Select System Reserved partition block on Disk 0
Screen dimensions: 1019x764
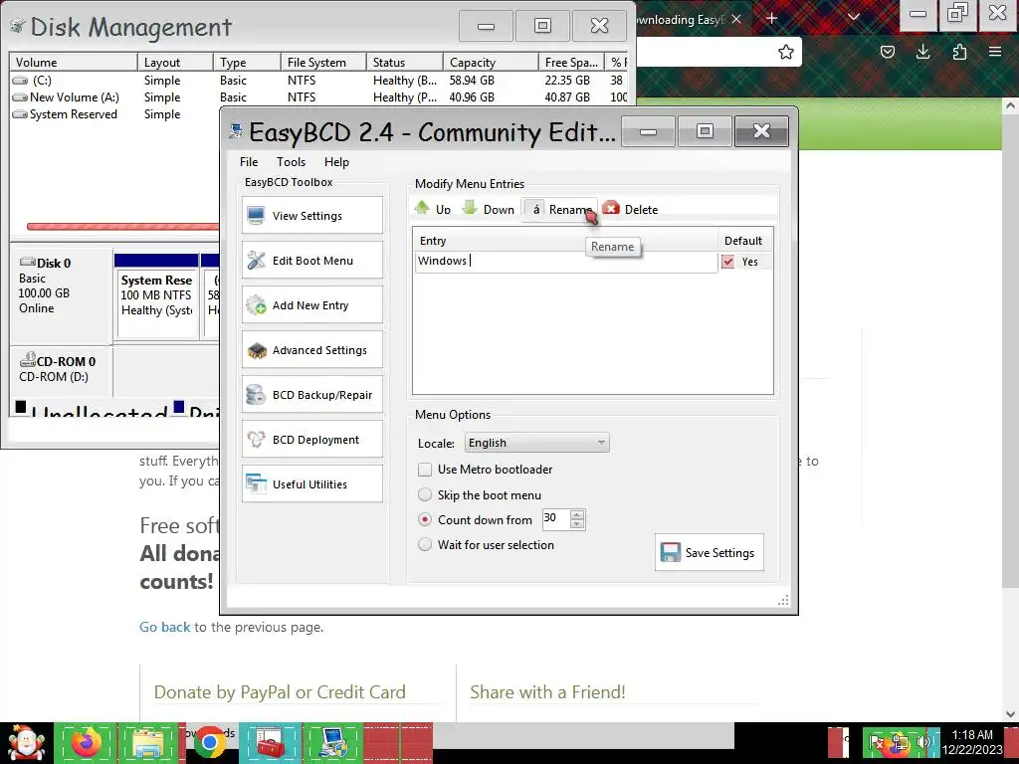tap(156, 295)
